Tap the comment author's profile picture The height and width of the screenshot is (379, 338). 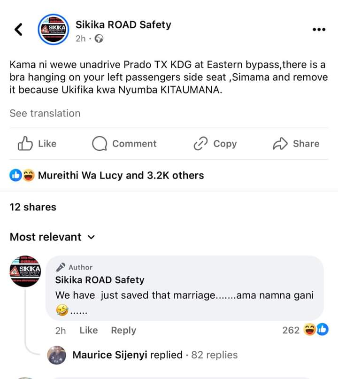[26, 271]
